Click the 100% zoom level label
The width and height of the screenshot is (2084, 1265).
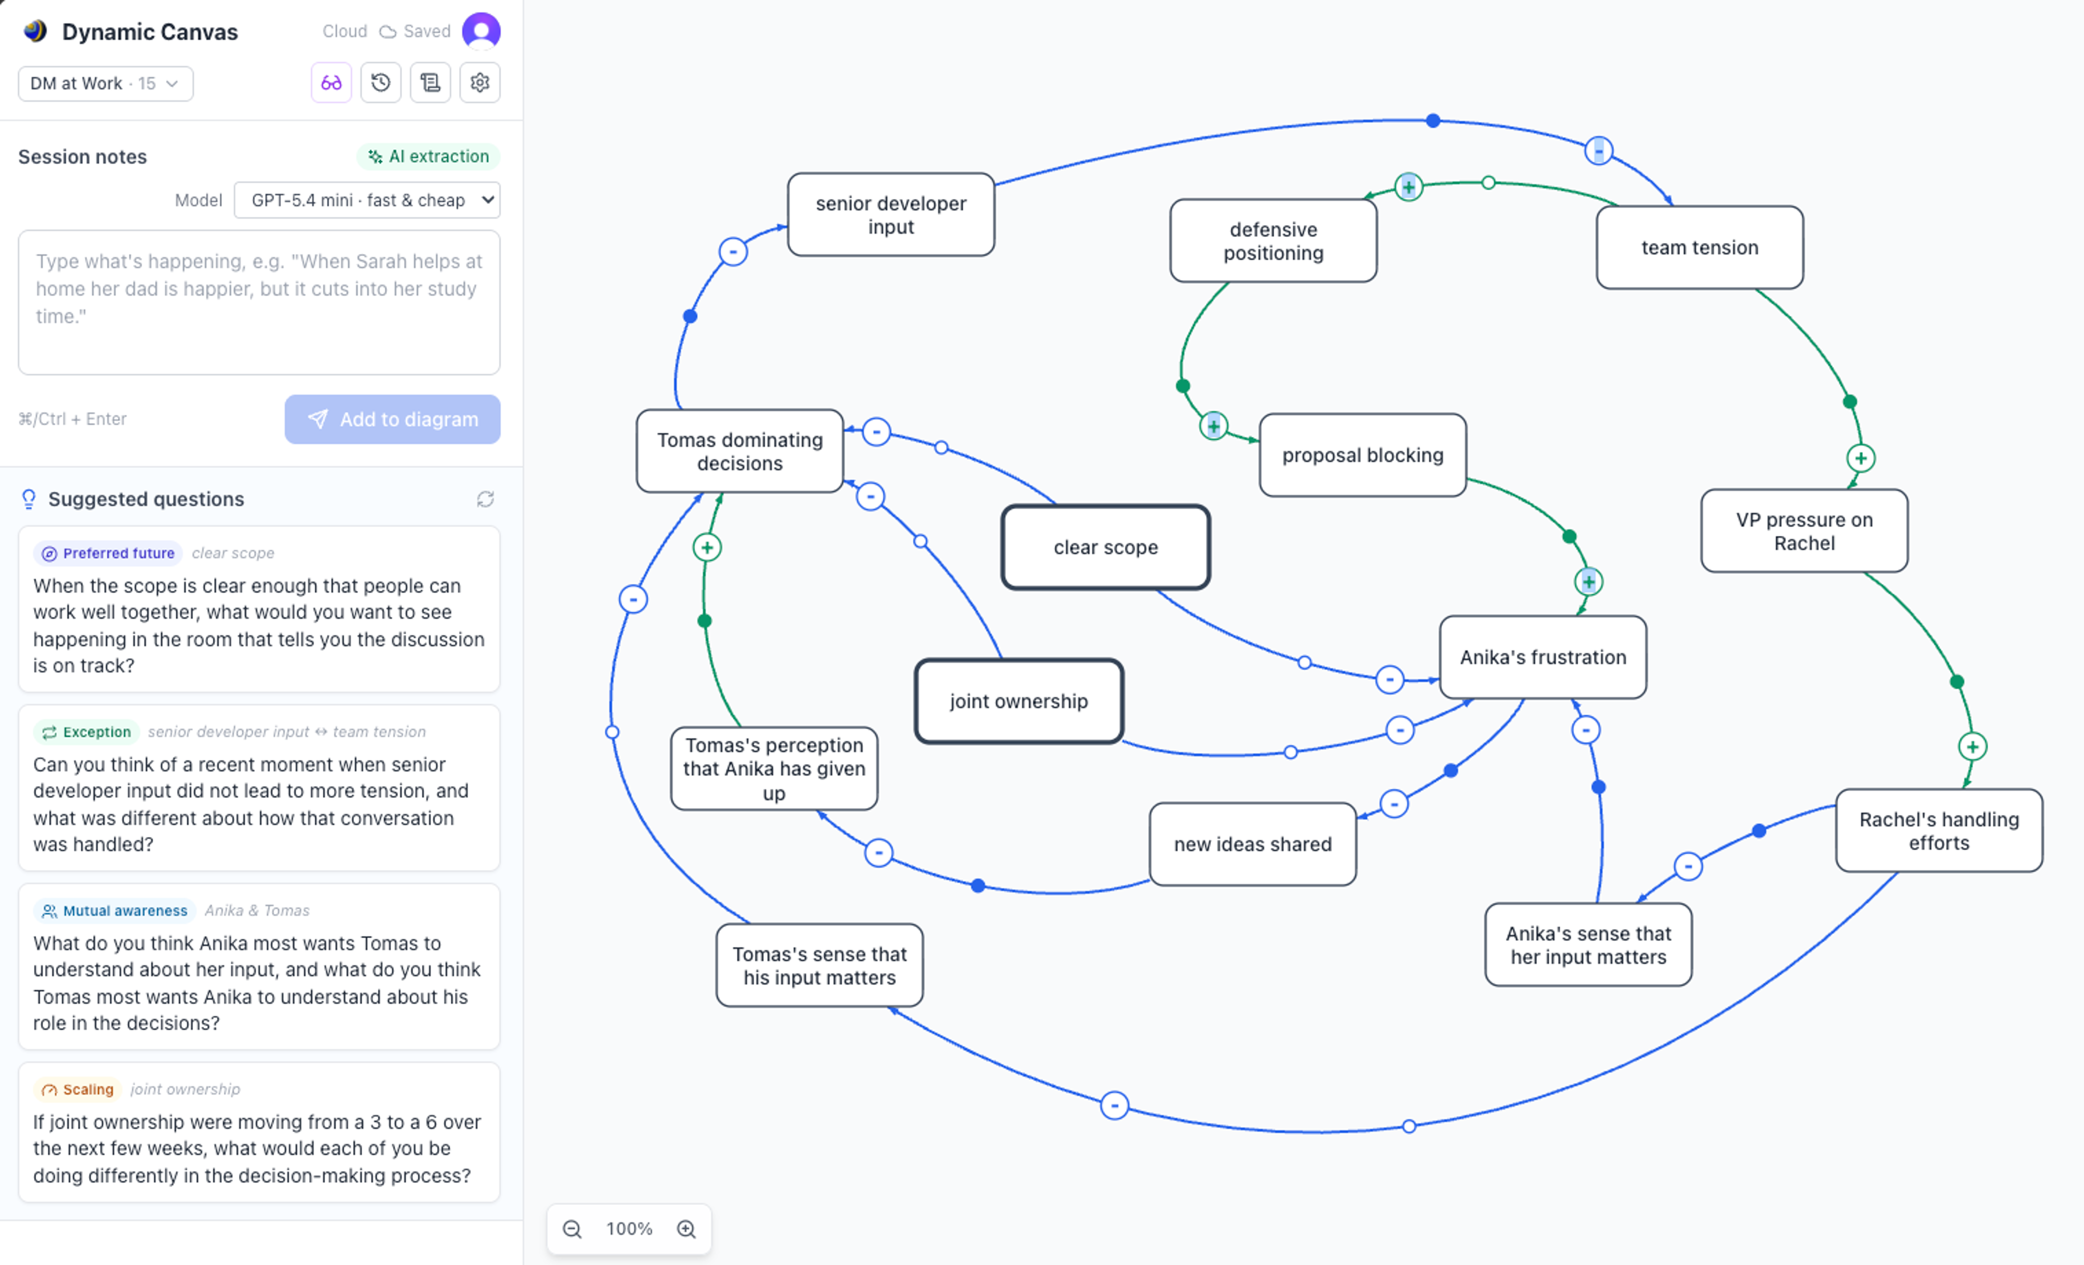[x=629, y=1229]
